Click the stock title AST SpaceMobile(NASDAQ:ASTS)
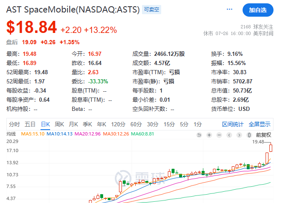 73,10
